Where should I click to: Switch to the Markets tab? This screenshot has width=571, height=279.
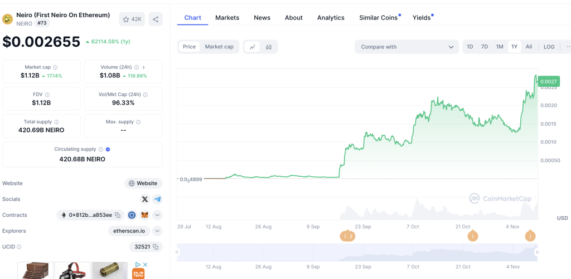click(228, 18)
